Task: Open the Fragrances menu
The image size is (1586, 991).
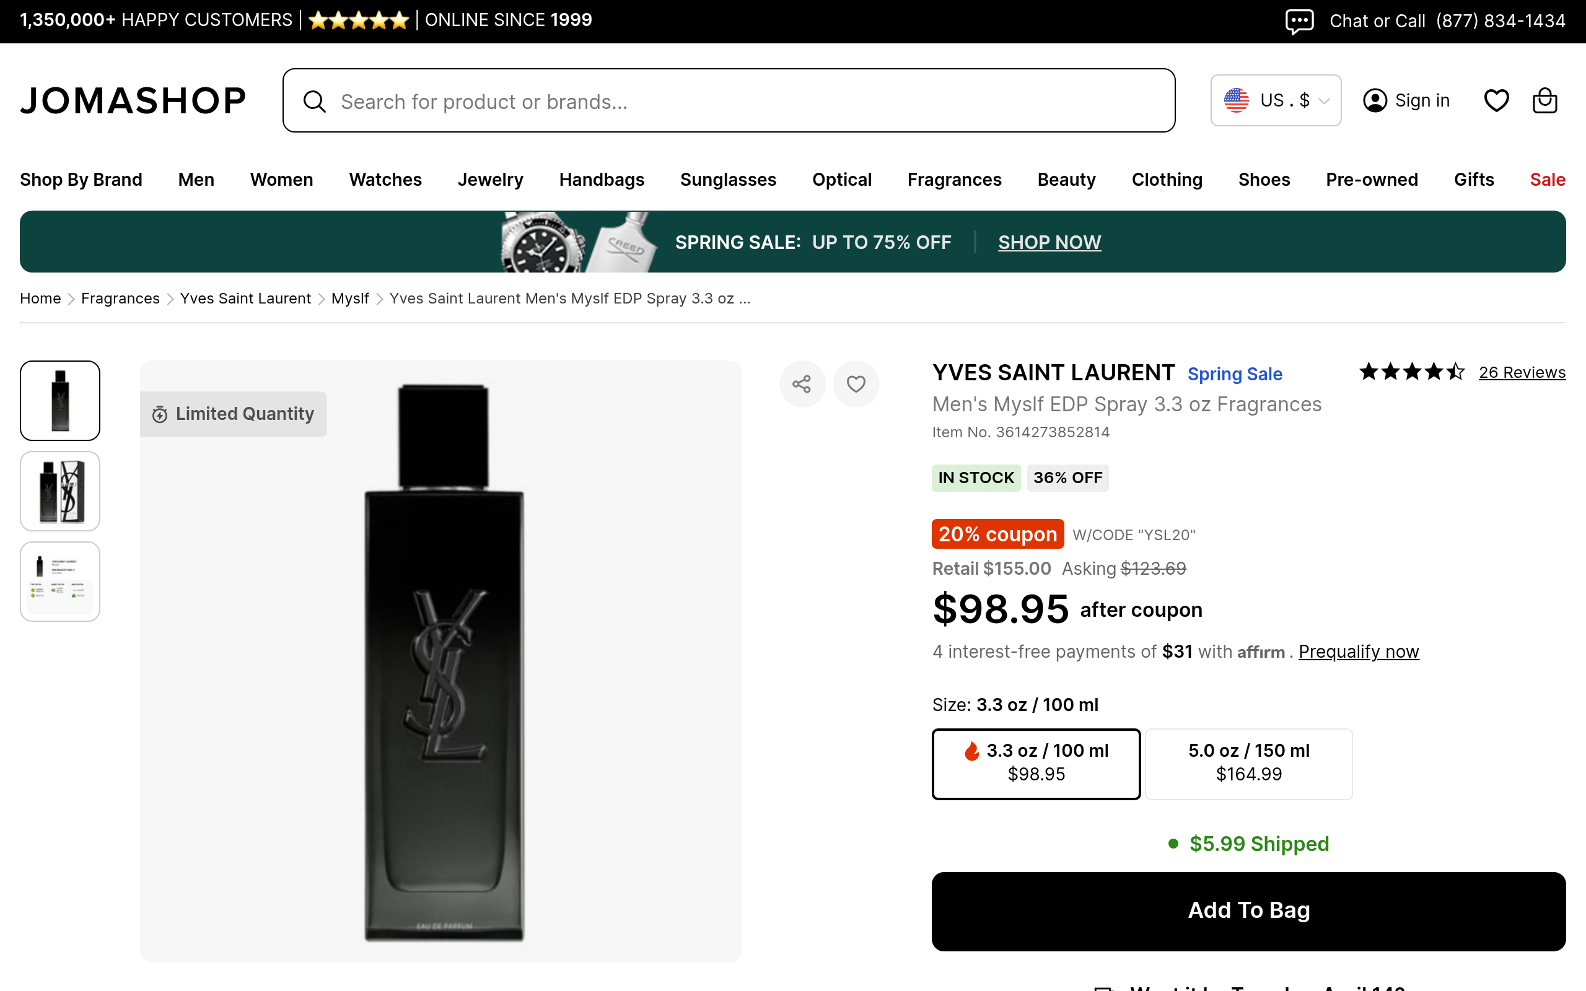Action: [x=954, y=180]
